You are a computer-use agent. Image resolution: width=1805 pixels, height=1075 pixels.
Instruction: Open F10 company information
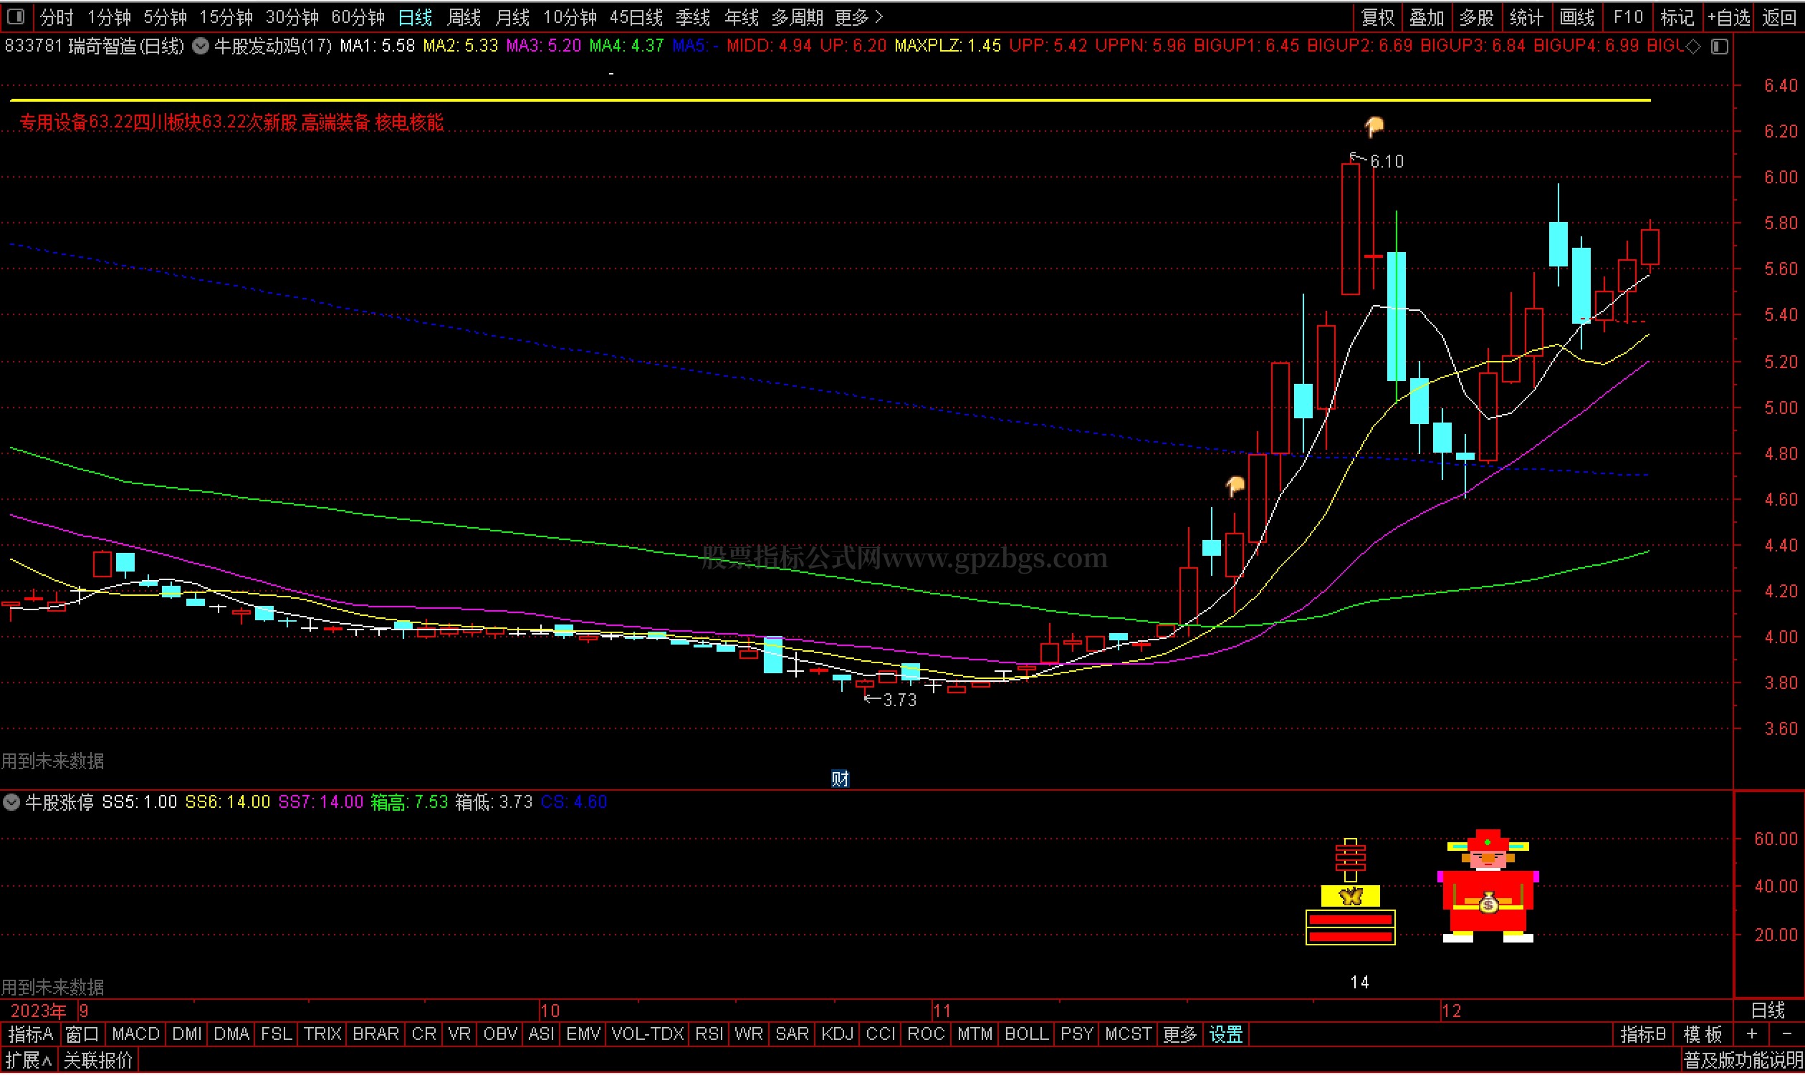1627,16
